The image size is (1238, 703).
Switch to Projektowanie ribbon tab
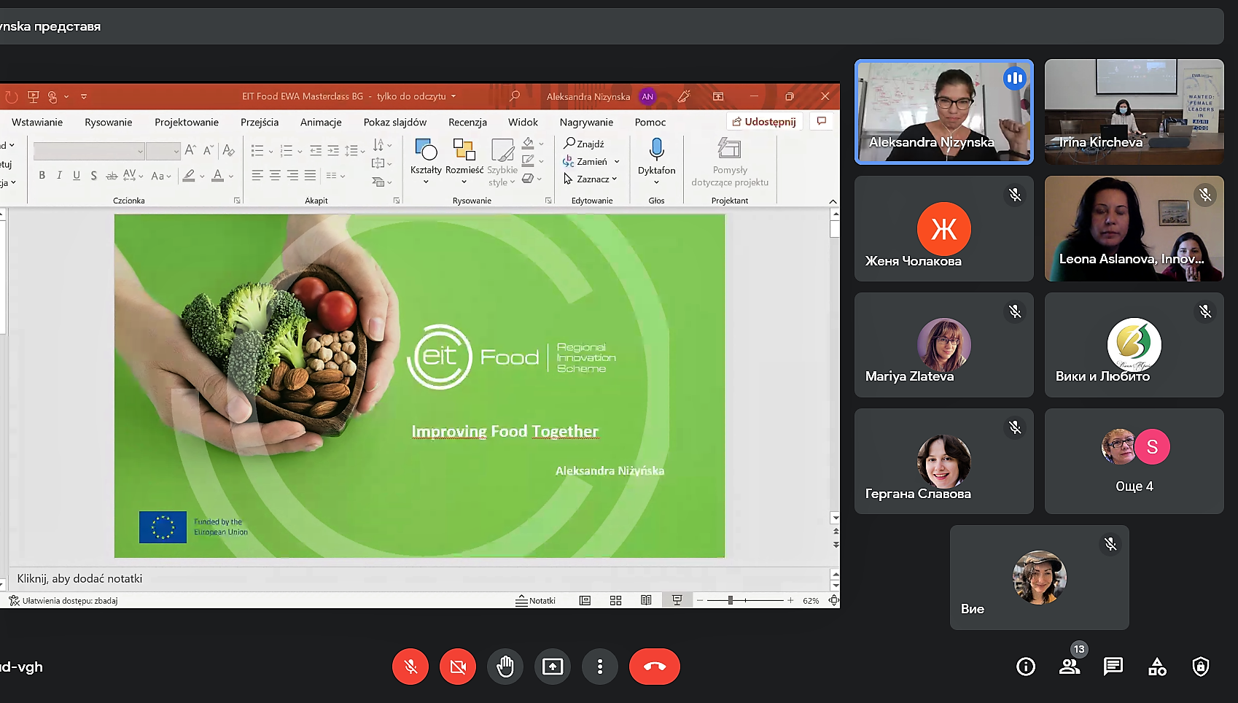[x=187, y=122]
